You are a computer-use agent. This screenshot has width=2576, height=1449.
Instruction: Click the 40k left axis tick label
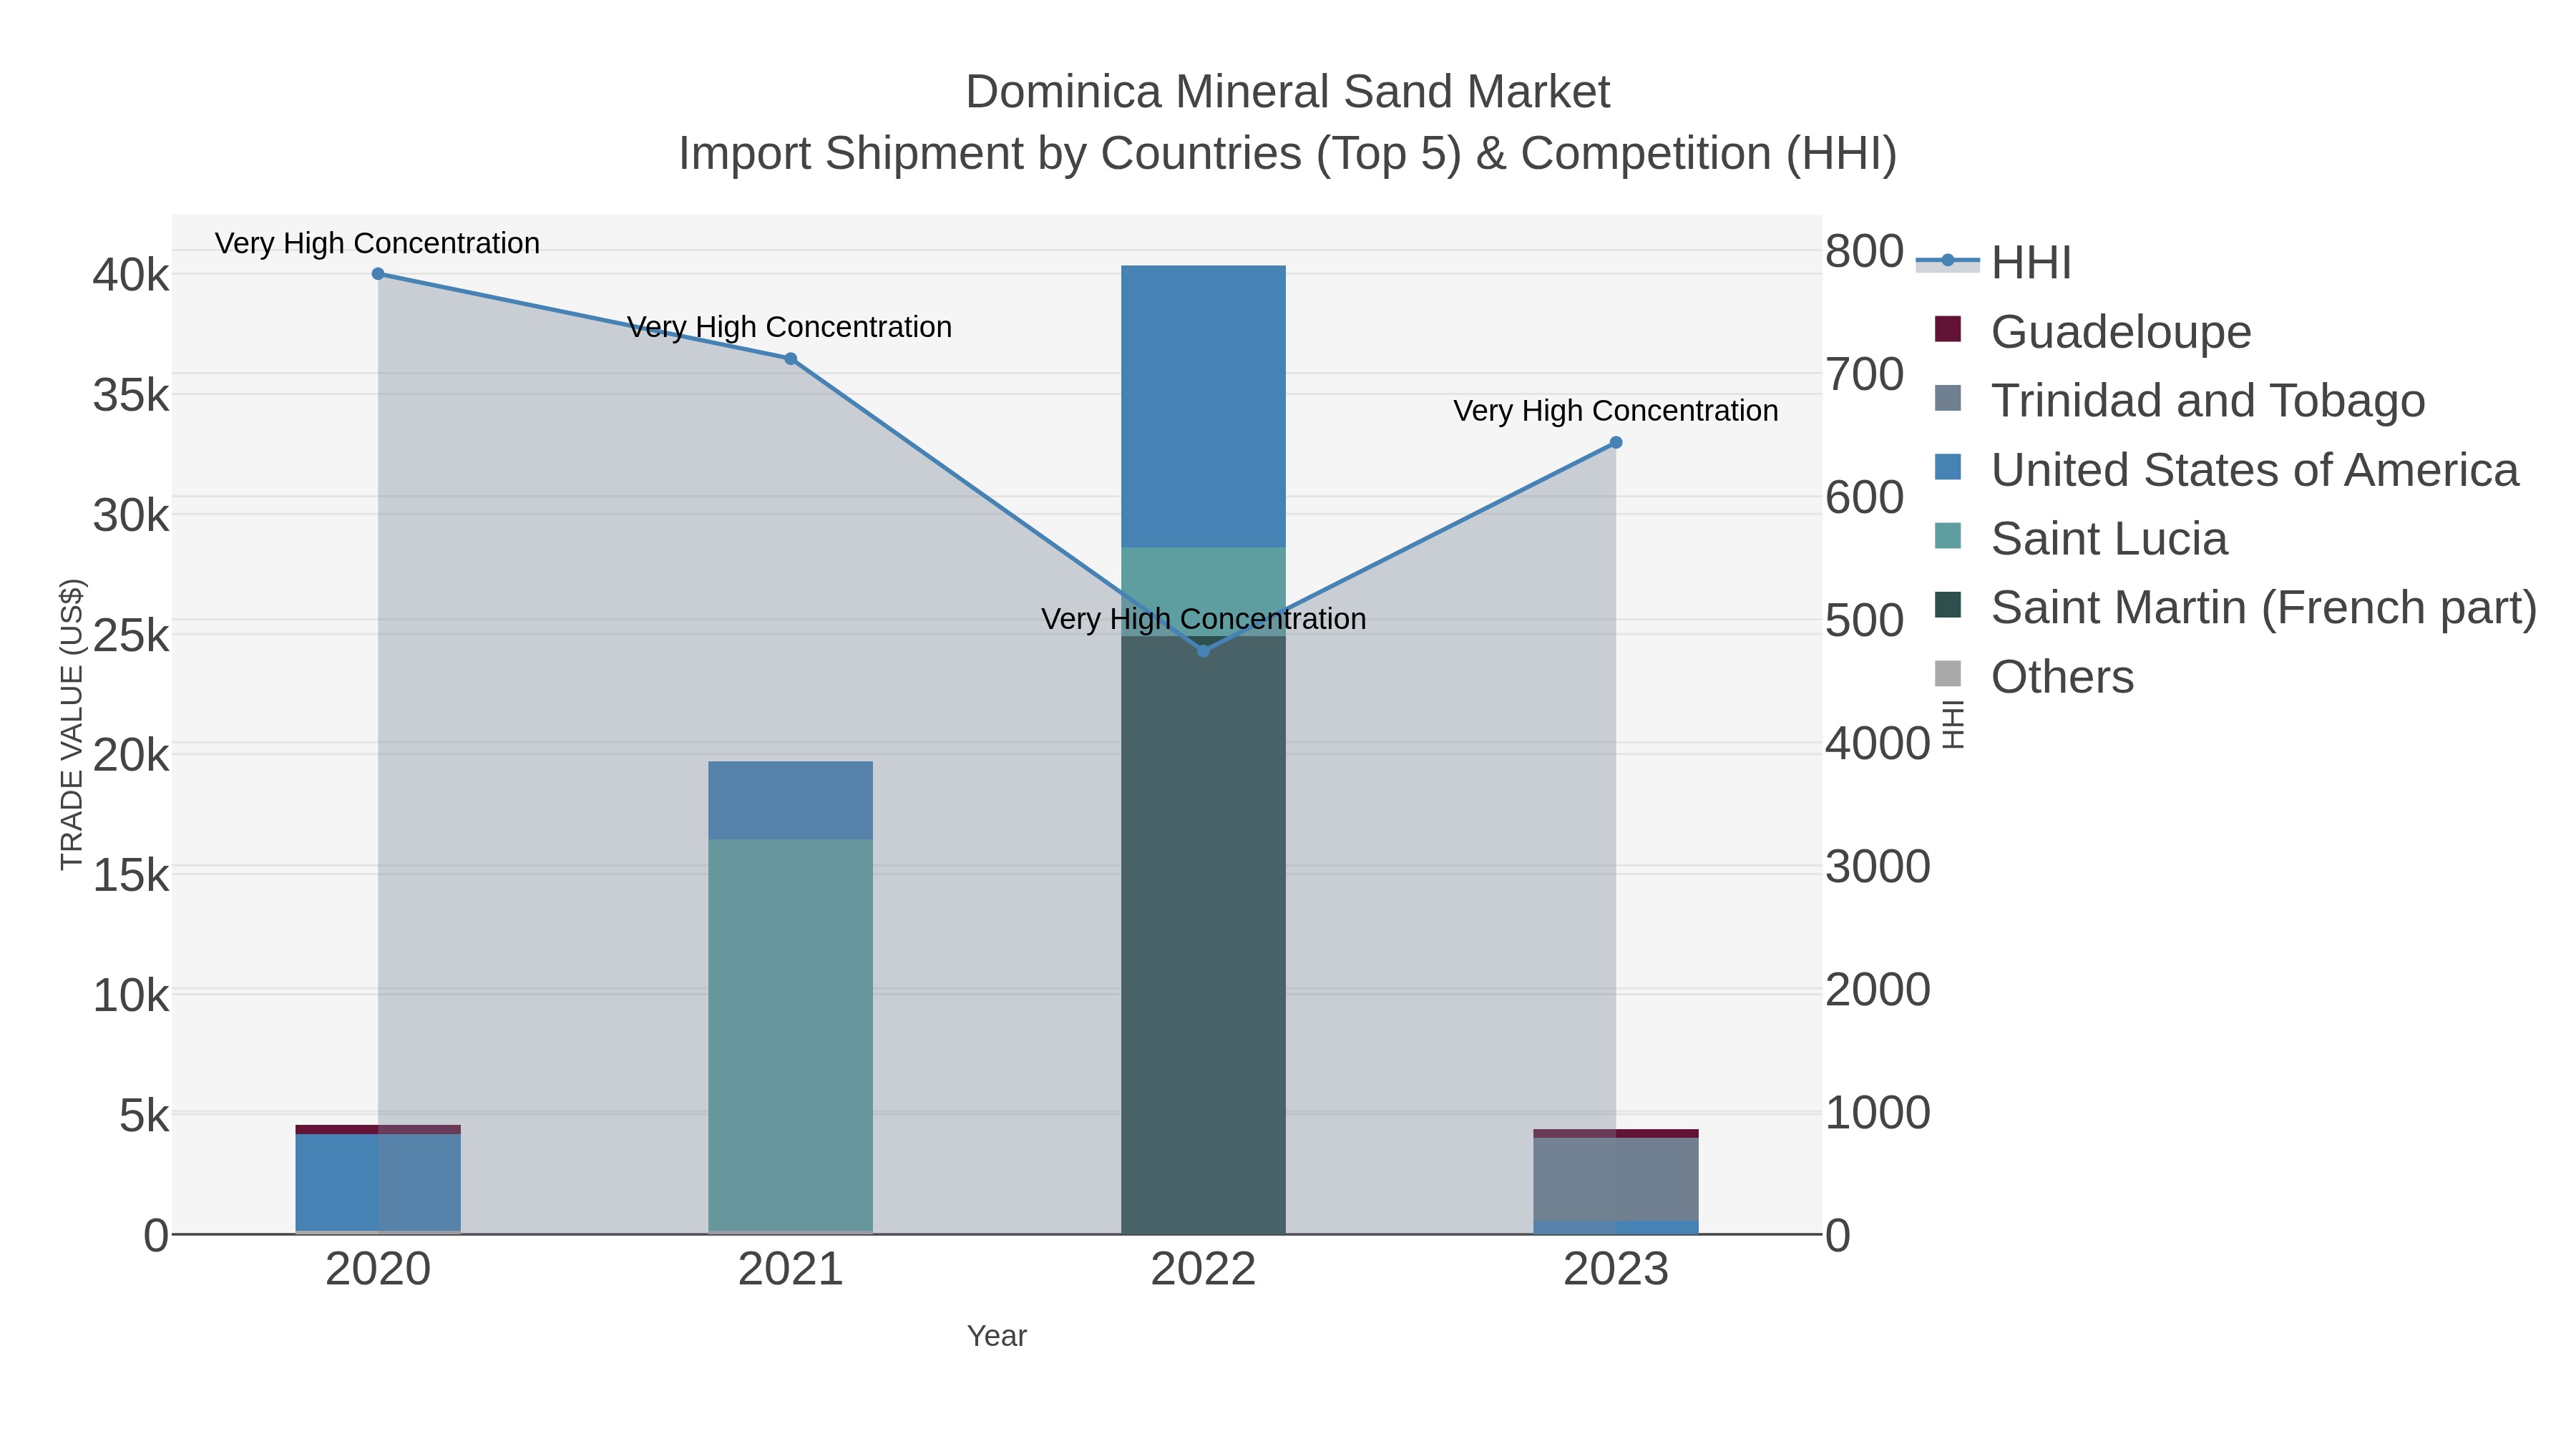pos(131,275)
